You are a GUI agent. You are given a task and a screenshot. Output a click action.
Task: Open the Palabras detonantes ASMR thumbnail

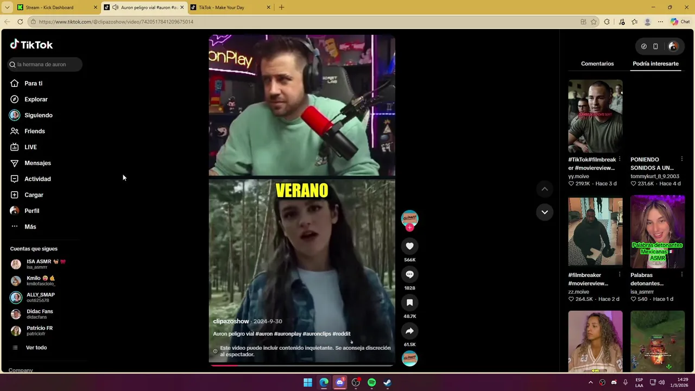(658, 232)
